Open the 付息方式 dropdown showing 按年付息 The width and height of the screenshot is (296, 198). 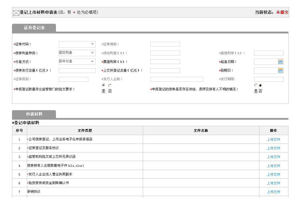click(77, 62)
